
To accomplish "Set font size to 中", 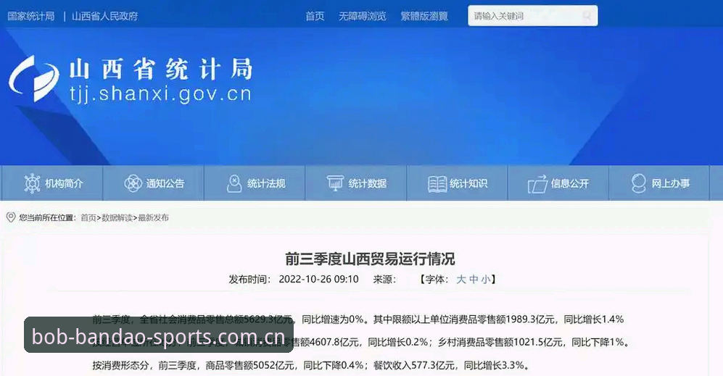I will tap(474, 279).
